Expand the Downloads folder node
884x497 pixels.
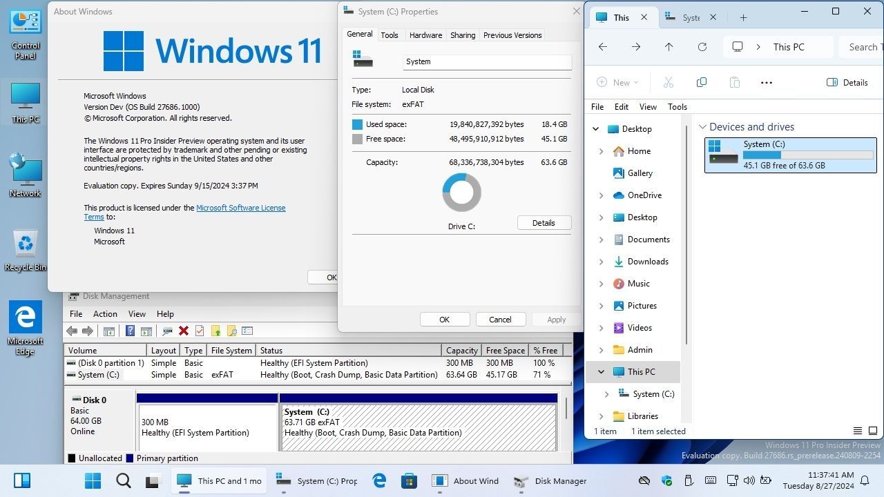(601, 262)
